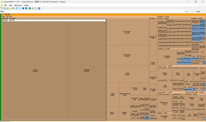Click the C:\ 368.0GB root header

pos(103,14)
